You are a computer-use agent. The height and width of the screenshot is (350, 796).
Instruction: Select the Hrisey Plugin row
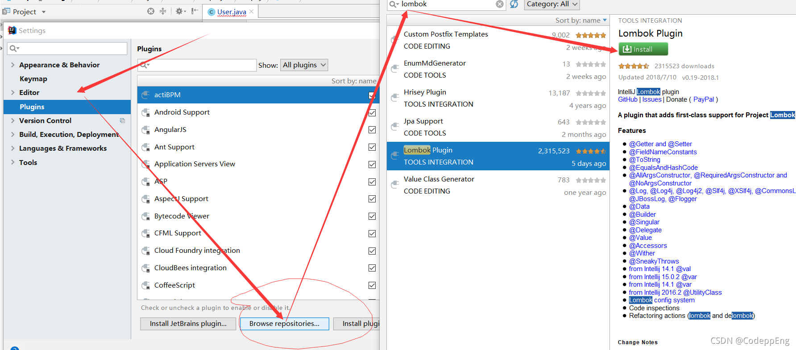coord(498,98)
